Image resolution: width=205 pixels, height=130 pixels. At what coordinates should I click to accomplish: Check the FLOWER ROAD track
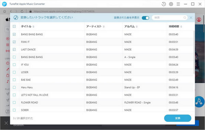click(x=14, y=102)
